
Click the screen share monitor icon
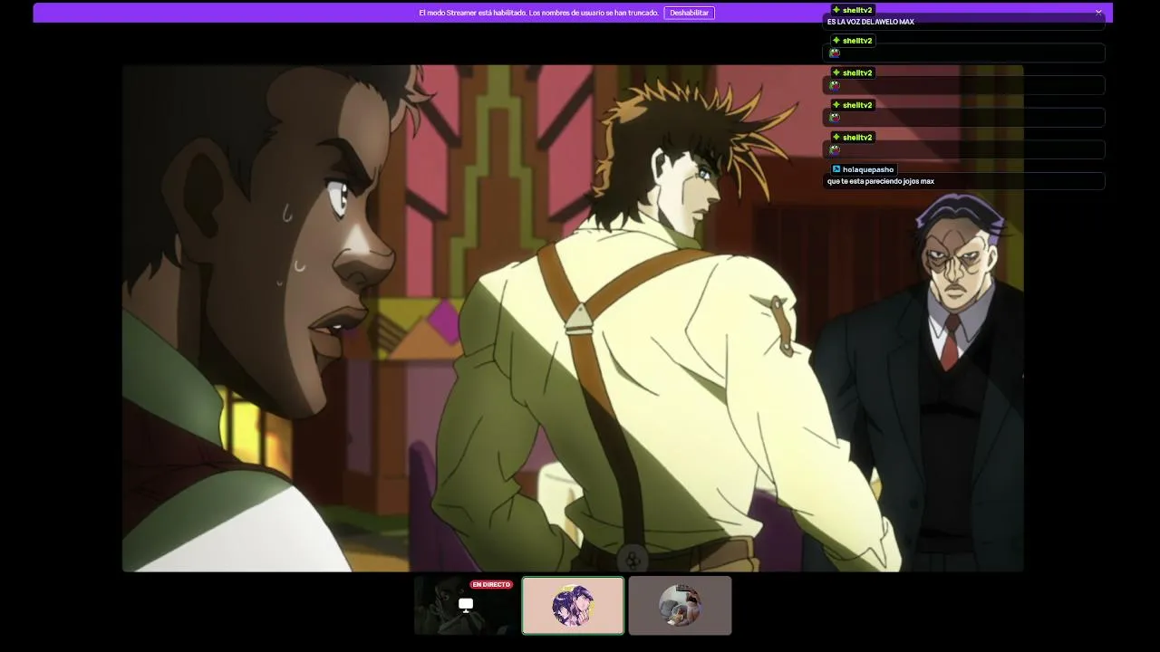[466, 605]
